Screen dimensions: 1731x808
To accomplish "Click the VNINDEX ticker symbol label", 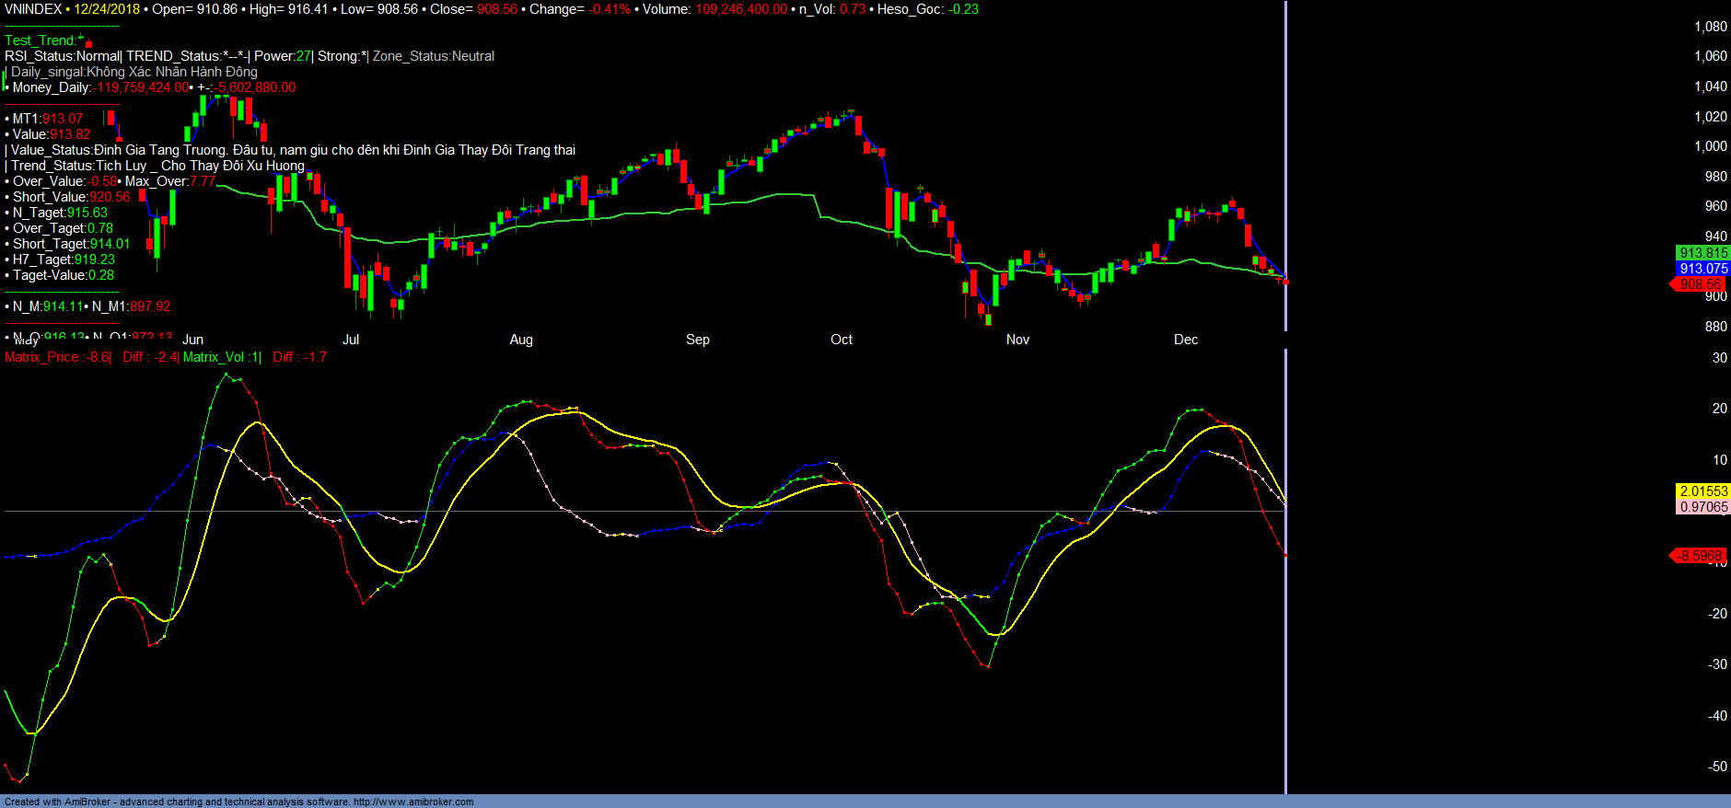I will tap(33, 9).
